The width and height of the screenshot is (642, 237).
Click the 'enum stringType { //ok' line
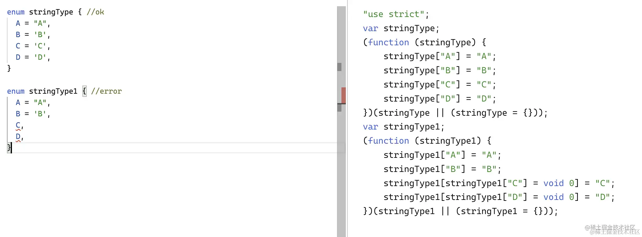[x=55, y=12]
